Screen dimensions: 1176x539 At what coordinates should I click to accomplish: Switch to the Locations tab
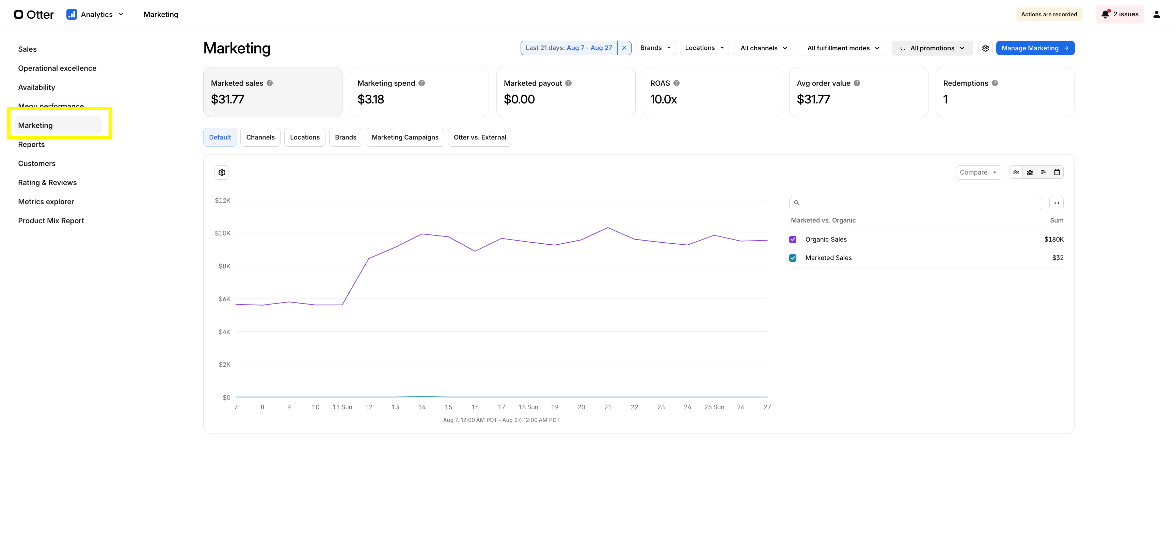pyautogui.click(x=305, y=137)
